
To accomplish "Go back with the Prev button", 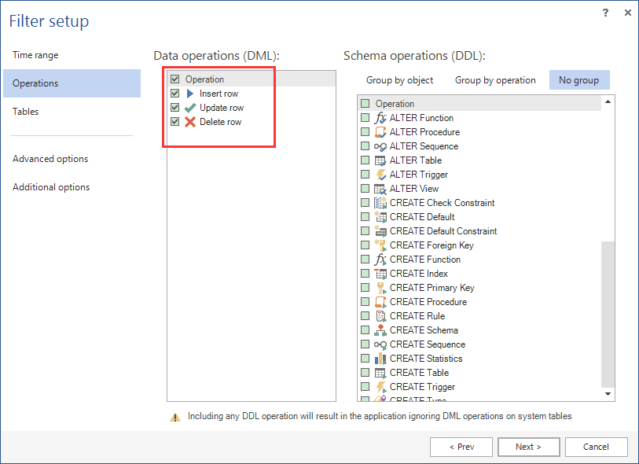I will coord(461,447).
